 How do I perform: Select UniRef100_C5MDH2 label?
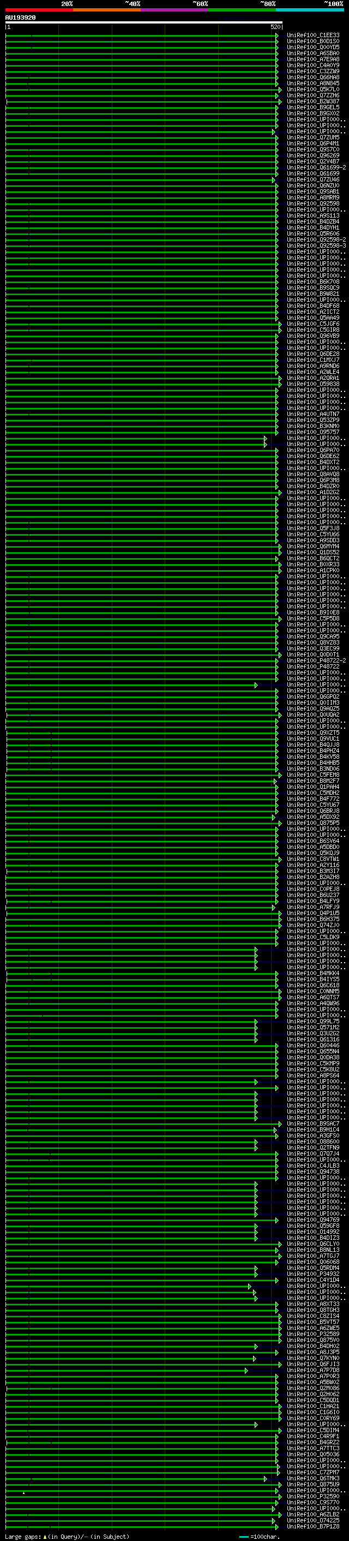click(313, 793)
